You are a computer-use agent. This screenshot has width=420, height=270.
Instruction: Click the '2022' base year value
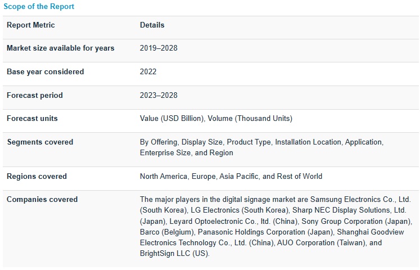pyautogui.click(x=148, y=72)
